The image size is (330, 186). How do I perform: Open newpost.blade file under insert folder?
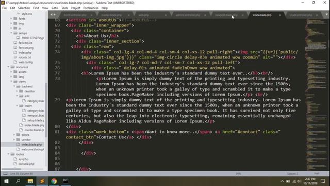(x=36, y=116)
